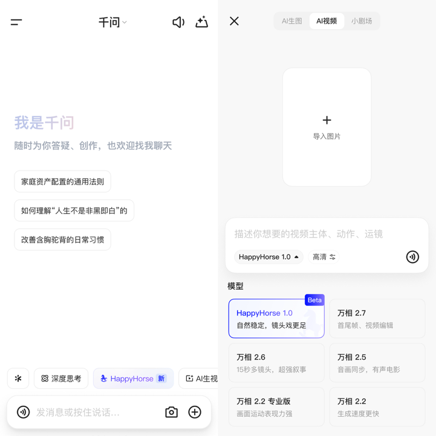This screenshot has width=436, height=436.
Task: Tap the camera icon in message bar
Action: (x=172, y=412)
